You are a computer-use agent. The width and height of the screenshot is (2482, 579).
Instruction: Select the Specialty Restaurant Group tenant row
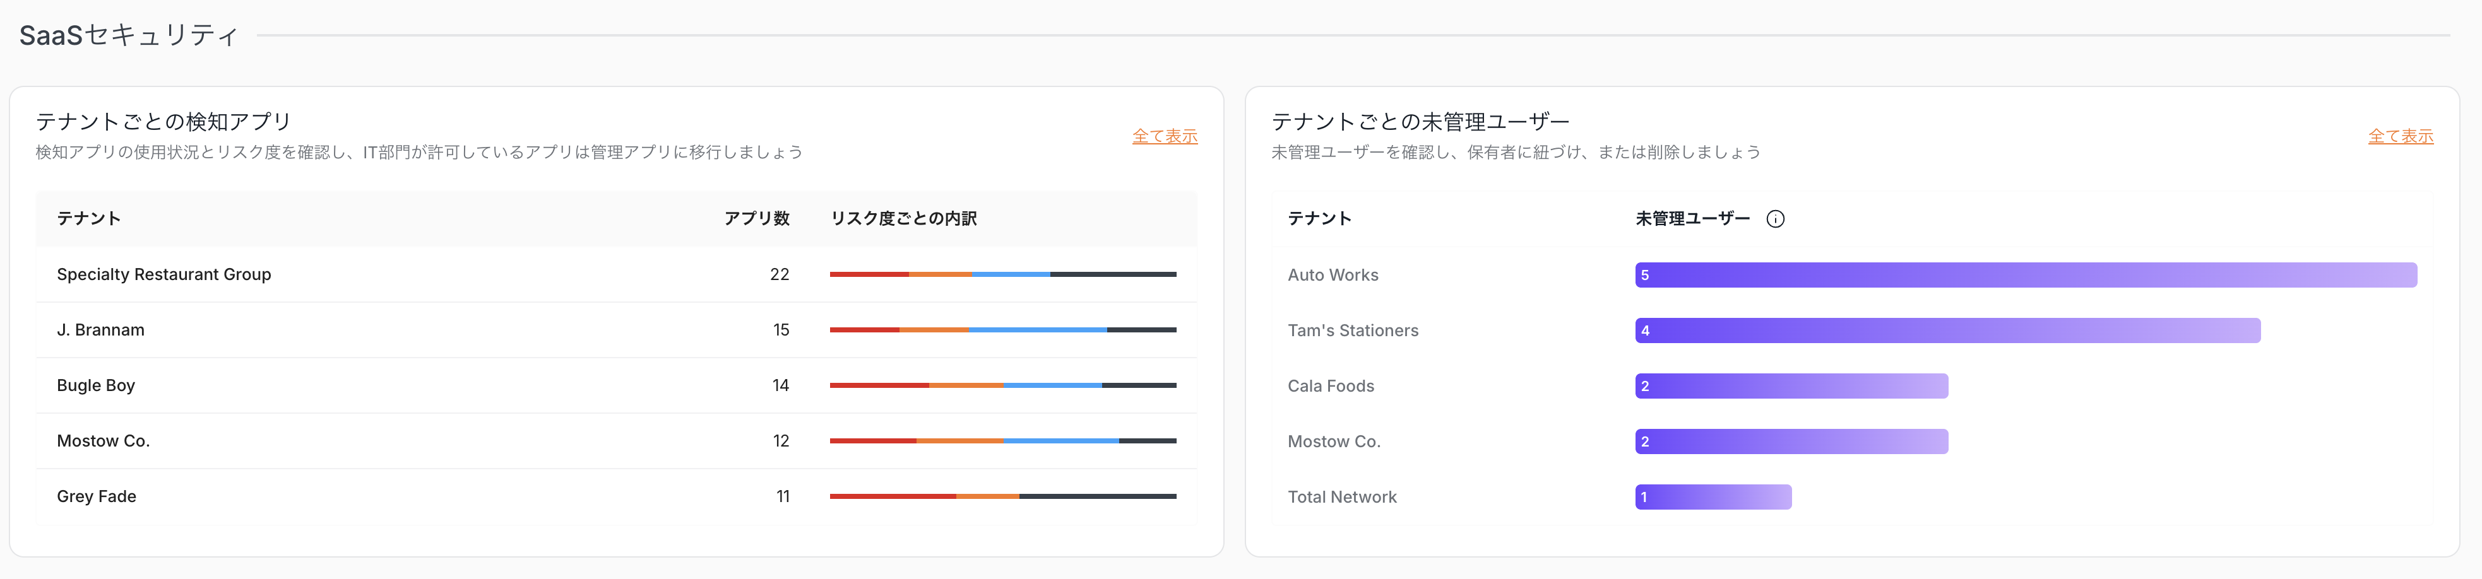[x=163, y=274]
